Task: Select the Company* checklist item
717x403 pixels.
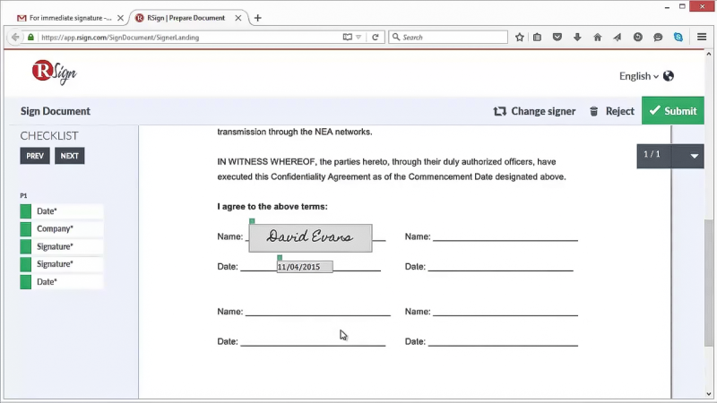Action: click(62, 228)
